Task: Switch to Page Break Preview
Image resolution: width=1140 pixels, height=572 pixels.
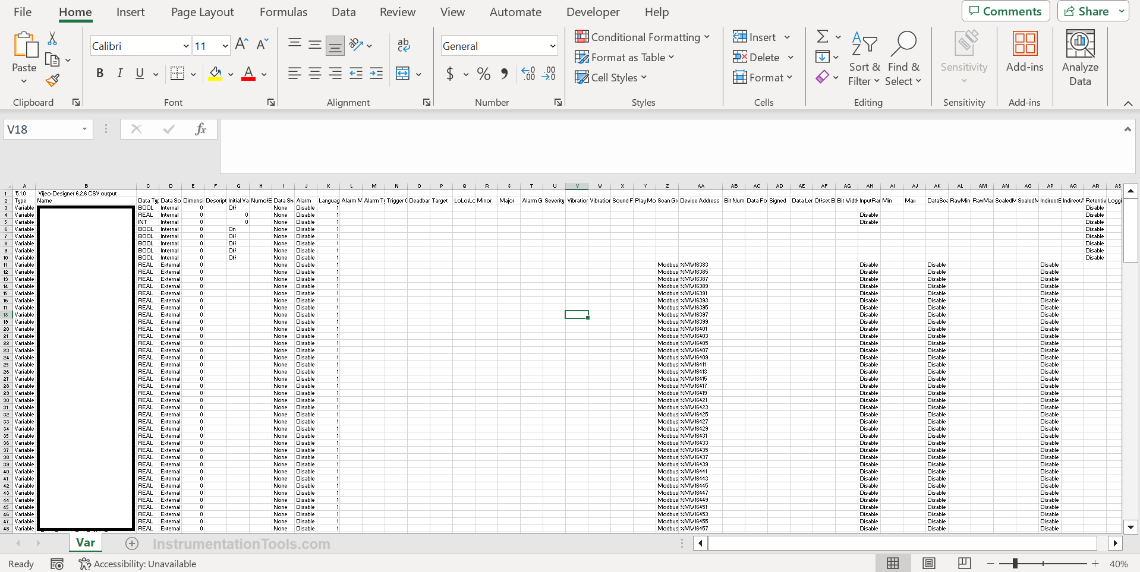Action: (x=965, y=564)
